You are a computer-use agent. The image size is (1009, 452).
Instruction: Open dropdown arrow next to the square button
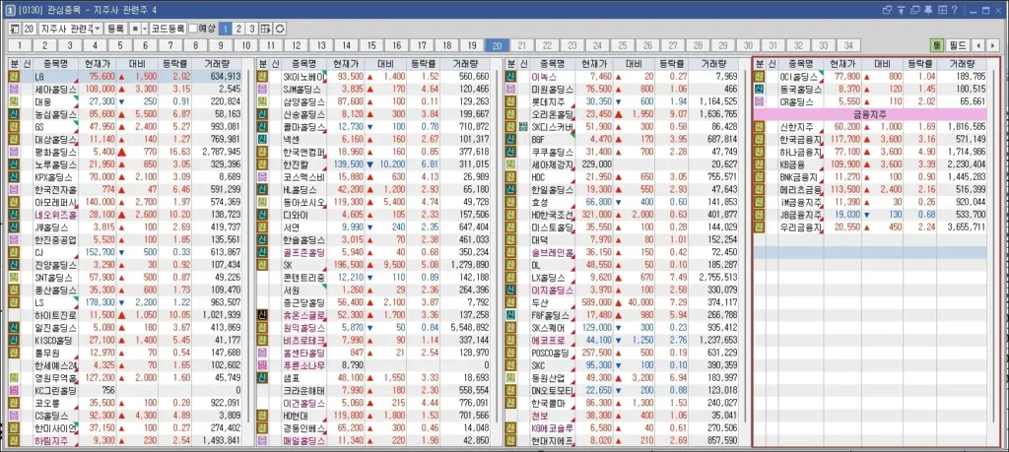pos(145,28)
